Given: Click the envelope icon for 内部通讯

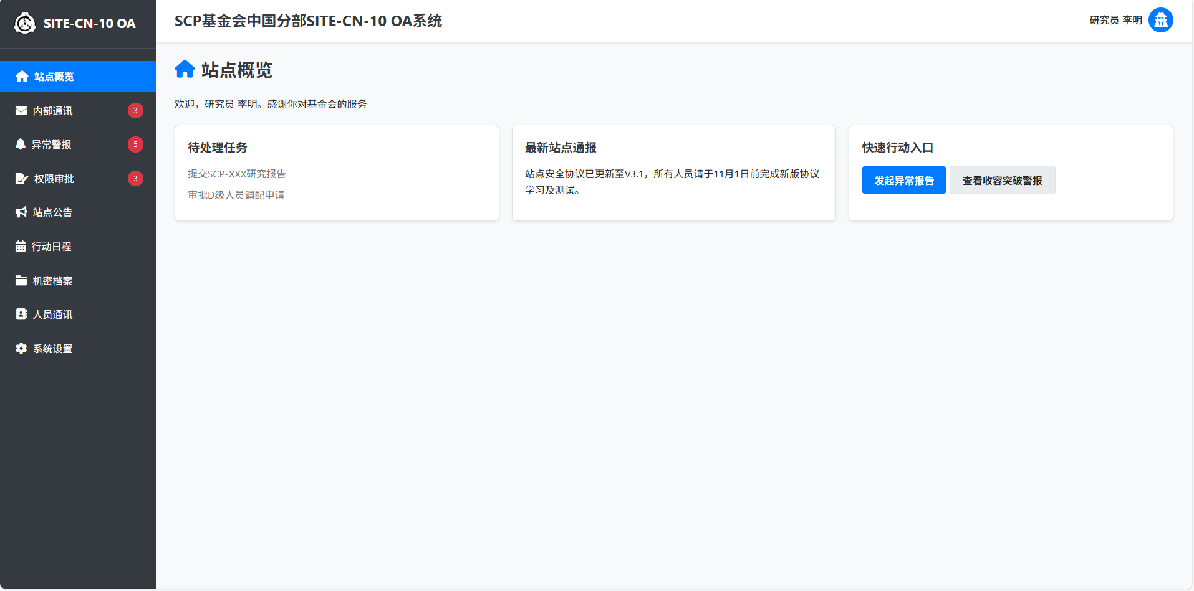Looking at the screenshot, I should coord(21,111).
